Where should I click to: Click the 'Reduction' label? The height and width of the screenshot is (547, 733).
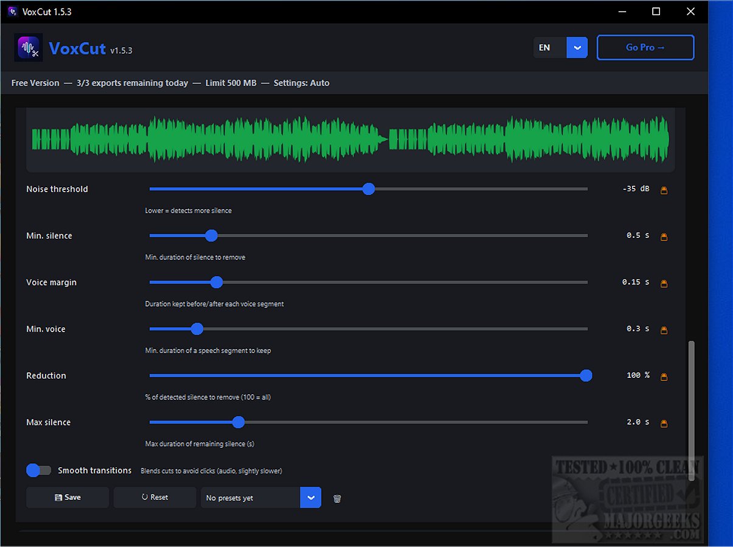pos(46,376)
